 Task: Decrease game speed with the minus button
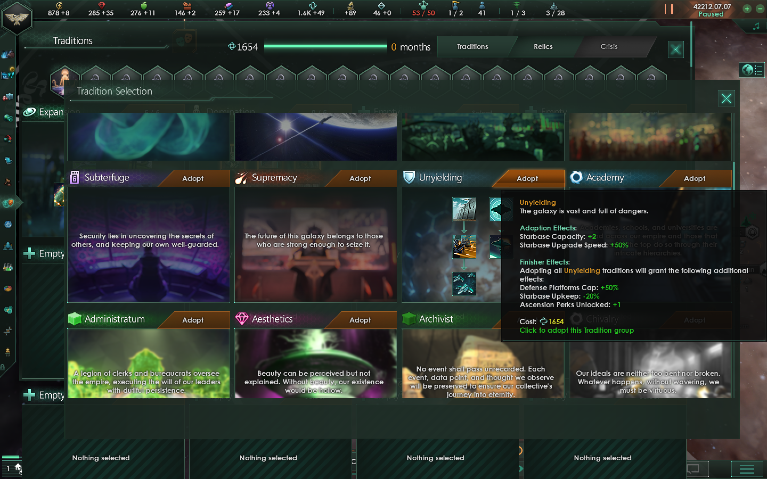[760, 9]
